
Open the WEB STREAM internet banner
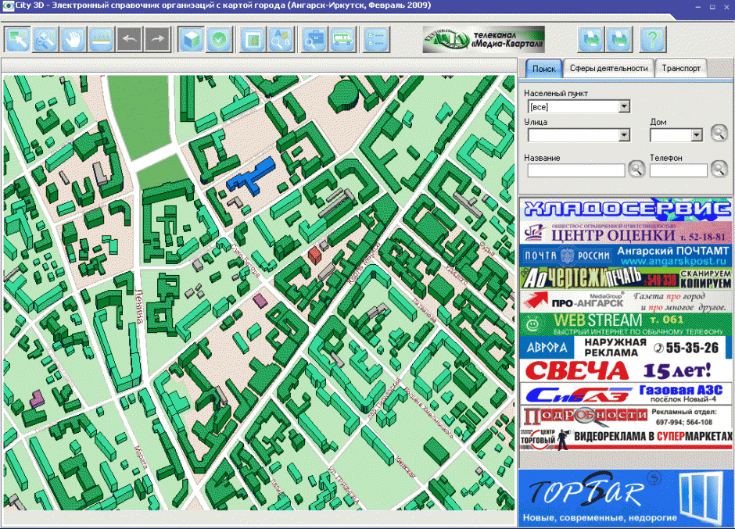[626, 324]
